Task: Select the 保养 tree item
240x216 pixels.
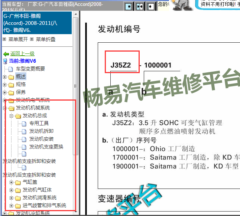Action: coord(21,92)
